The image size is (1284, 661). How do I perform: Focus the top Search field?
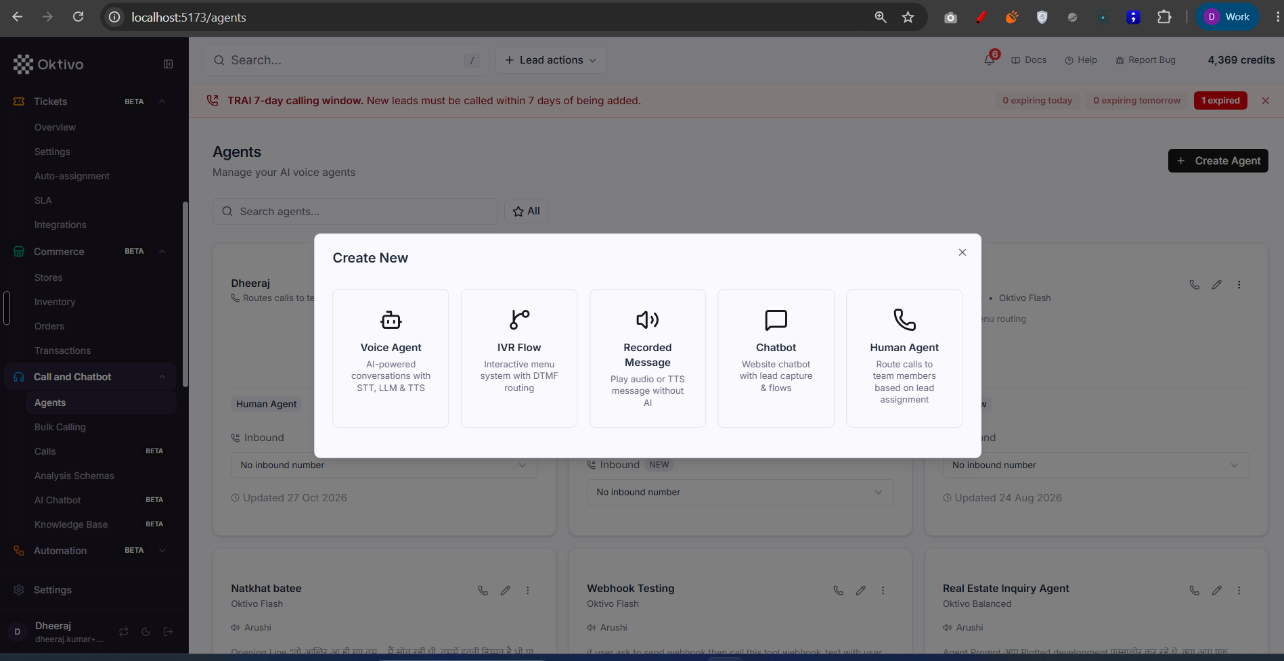click(x=346, y=60)
